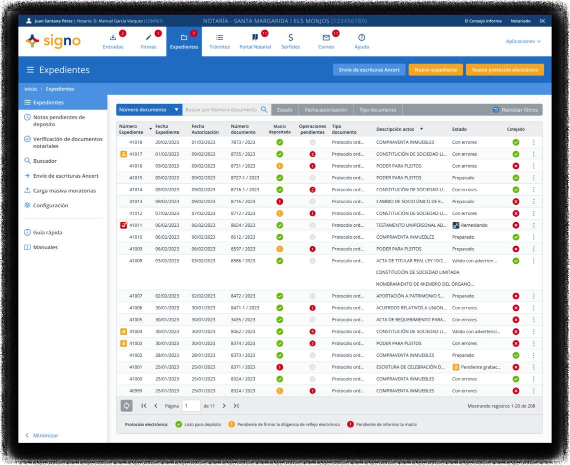Open three-dot menu for expediente 41018
Image resolution: width=570 pixels, height=465 pixels.
click(x=533, y=142)
